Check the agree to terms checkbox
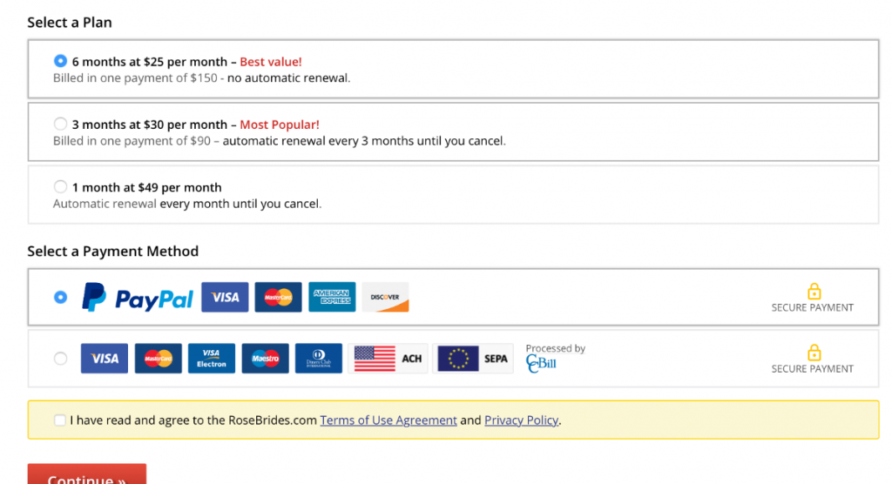Screen dimensions: 892x484 pyautogui.click(x=59, y=420)
